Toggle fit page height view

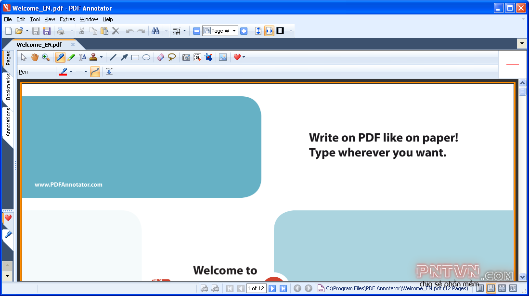click(x=258, y=31)
